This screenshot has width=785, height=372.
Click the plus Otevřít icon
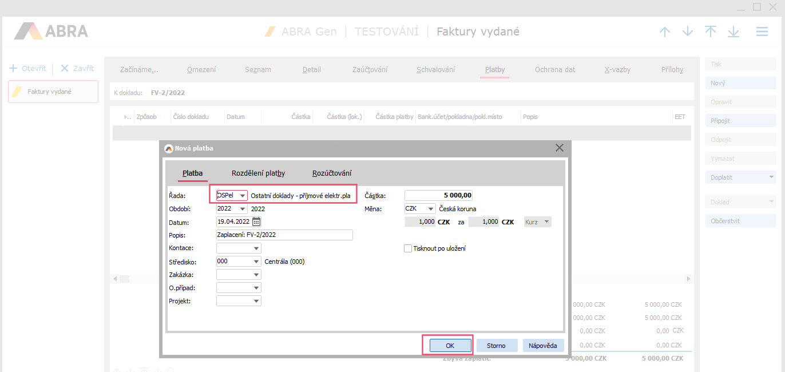14,68
